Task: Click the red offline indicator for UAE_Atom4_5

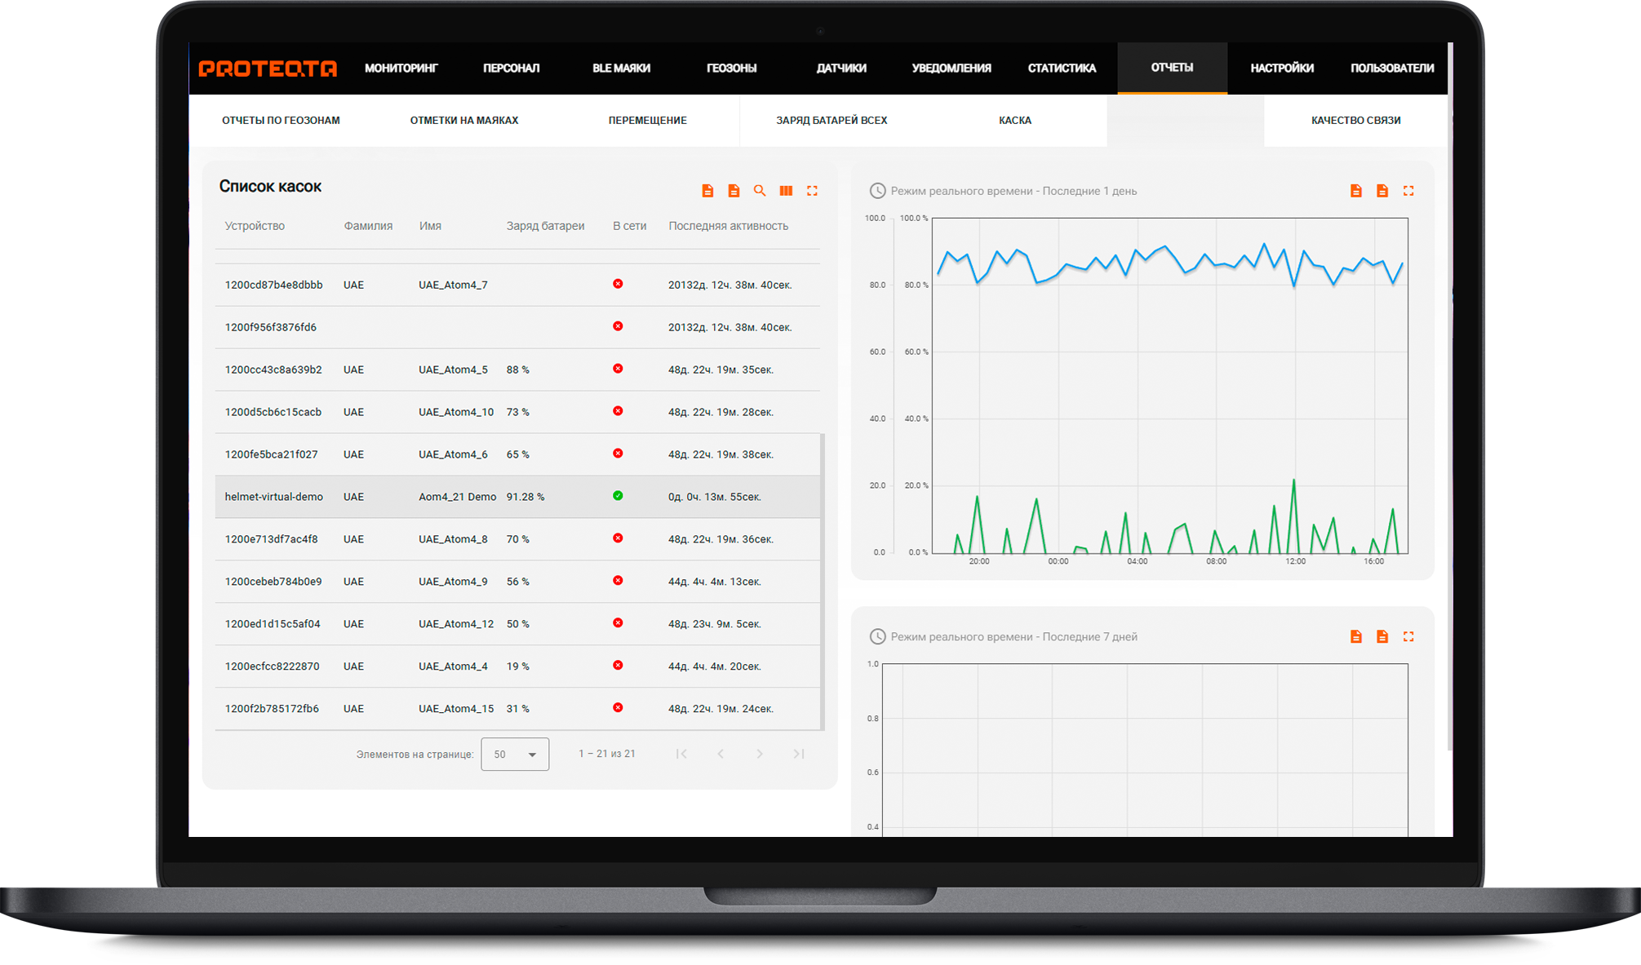Action: (x=618, y=369)
